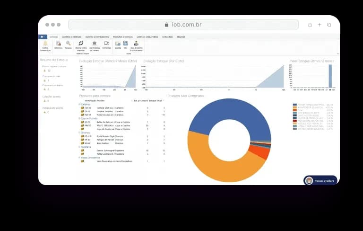Viewport: 363px width, 231px height.
Task: Click the Pesquisa magnifying glass icon
Action: pyautogui.click(x=68, y=44)
